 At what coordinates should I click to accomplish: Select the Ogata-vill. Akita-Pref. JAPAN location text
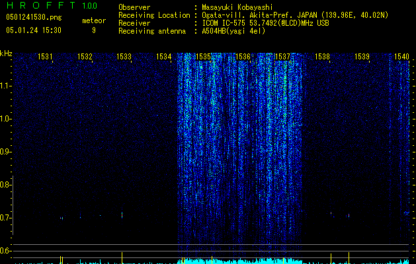(295, 16)
